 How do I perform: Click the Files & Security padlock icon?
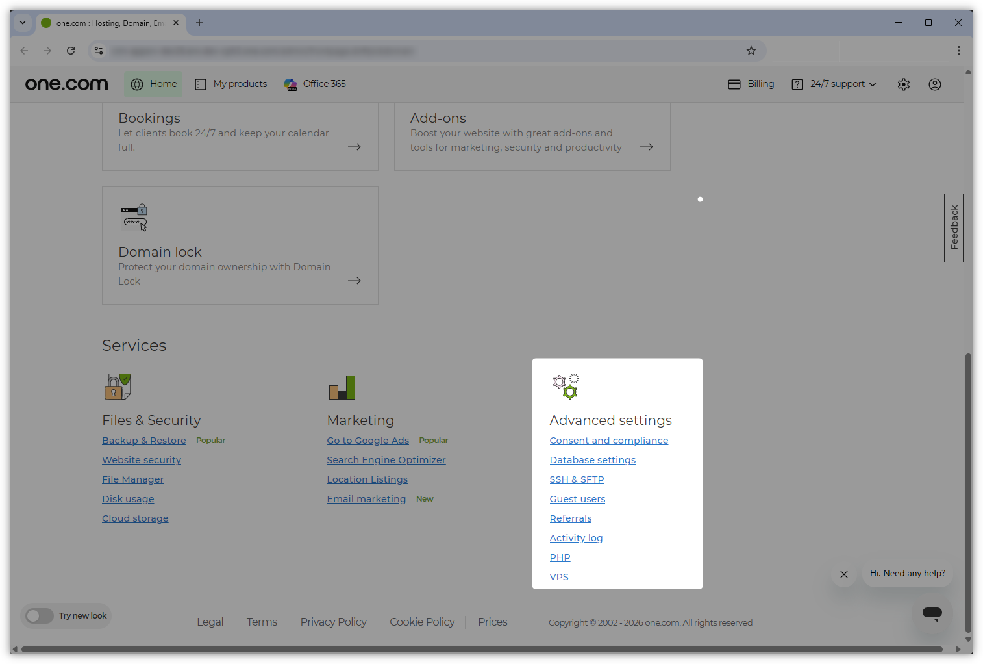[118, 386]
